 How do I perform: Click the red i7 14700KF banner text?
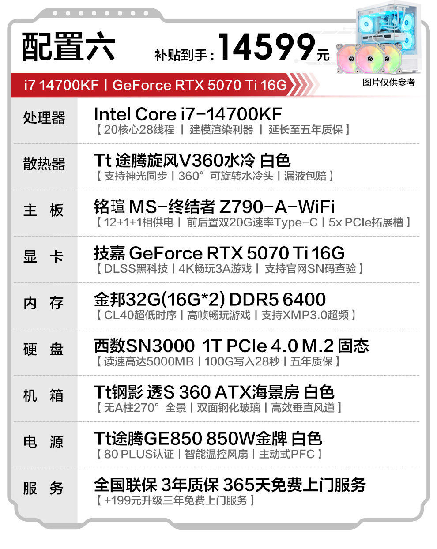point(61,85)
